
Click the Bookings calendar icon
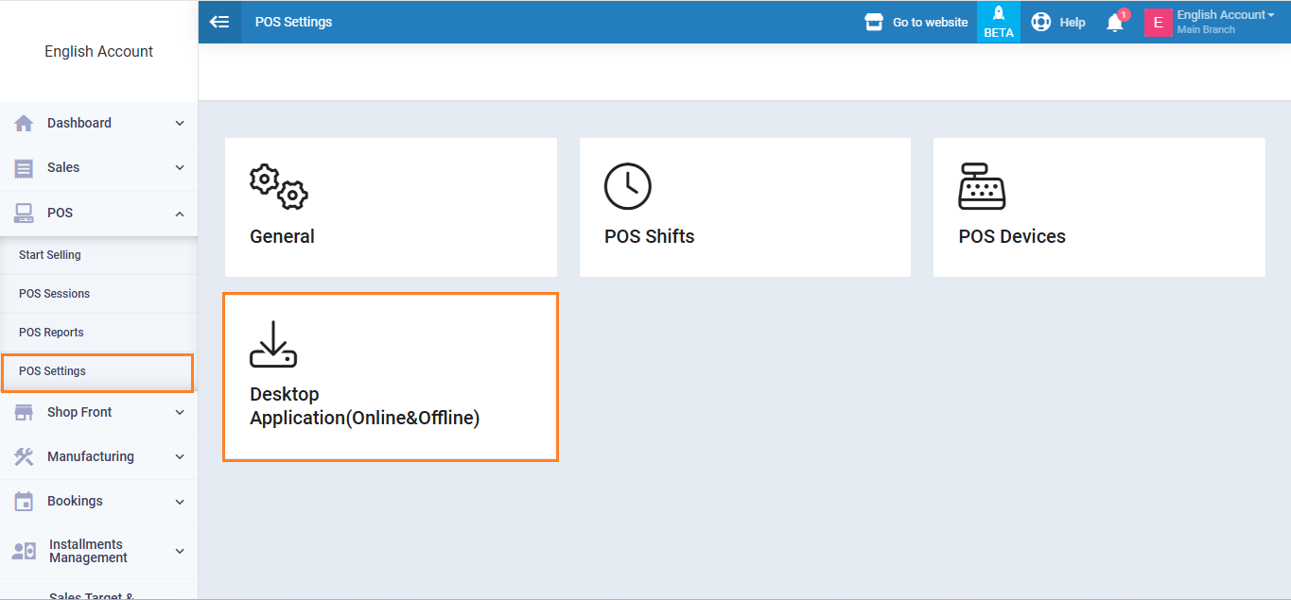(24, 501)
